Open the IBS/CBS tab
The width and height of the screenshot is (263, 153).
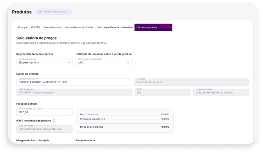[36, 27]
